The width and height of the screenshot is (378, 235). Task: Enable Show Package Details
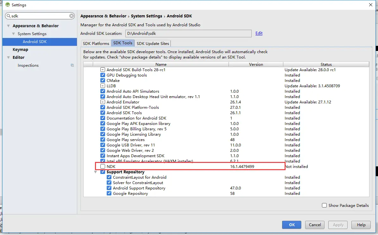324,205
